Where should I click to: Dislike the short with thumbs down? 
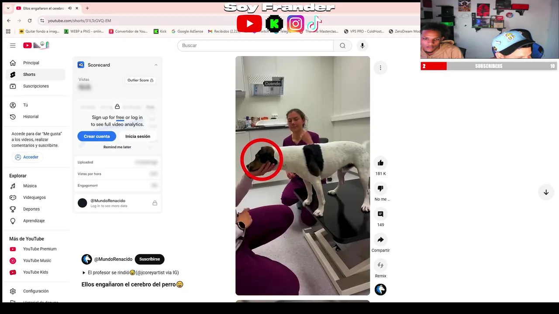(x=380, y=188)
